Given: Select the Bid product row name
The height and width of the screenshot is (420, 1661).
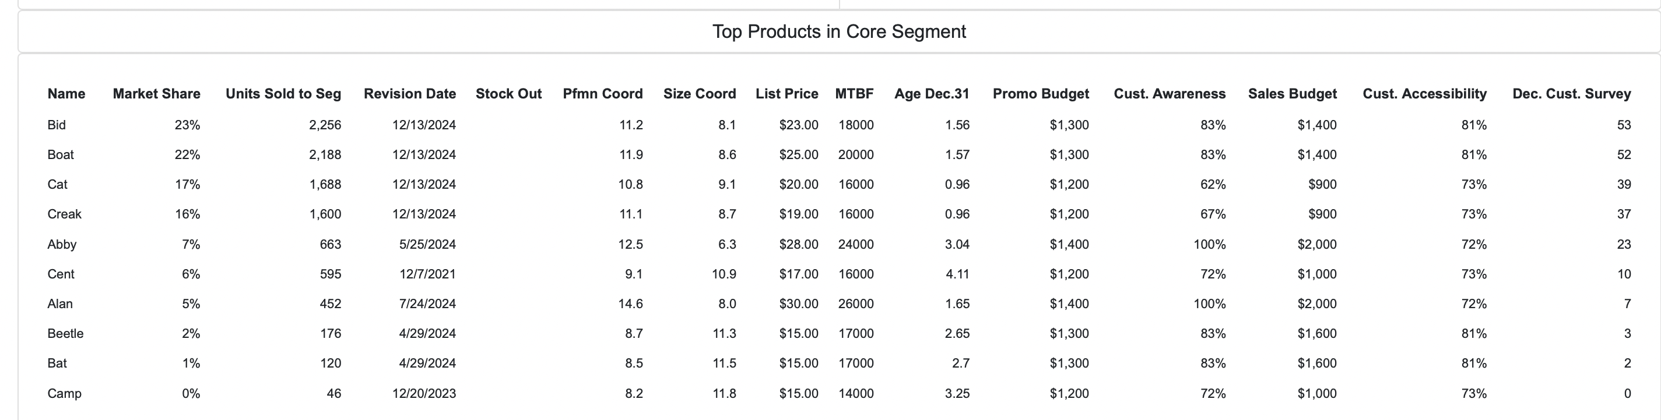Looking at the screenshot, I should click(56, 125).
